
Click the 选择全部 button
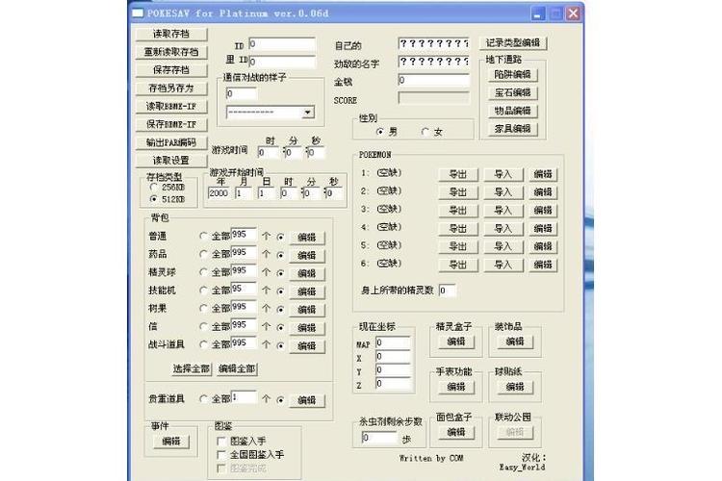point(192,368)
